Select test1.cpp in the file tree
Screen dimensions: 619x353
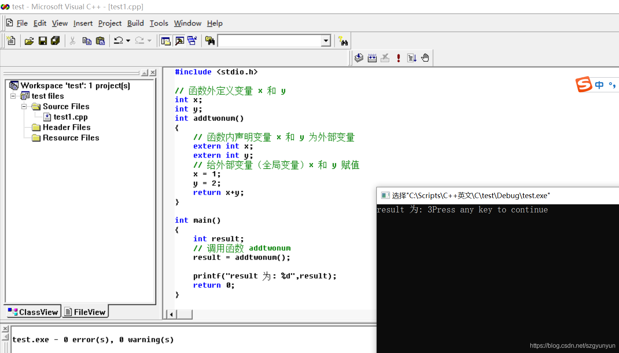pos(71,117)
